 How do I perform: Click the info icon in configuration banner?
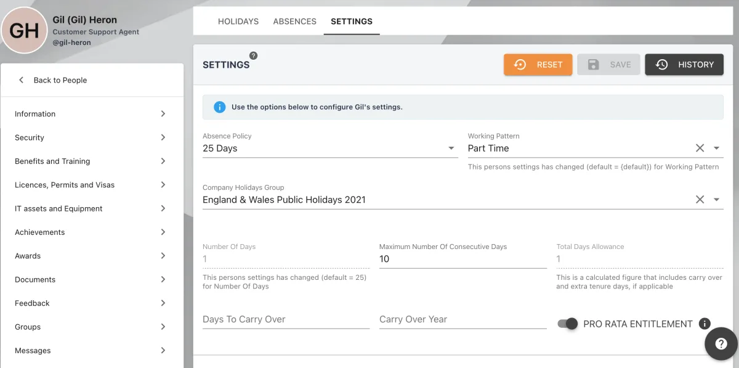point(219,107)
